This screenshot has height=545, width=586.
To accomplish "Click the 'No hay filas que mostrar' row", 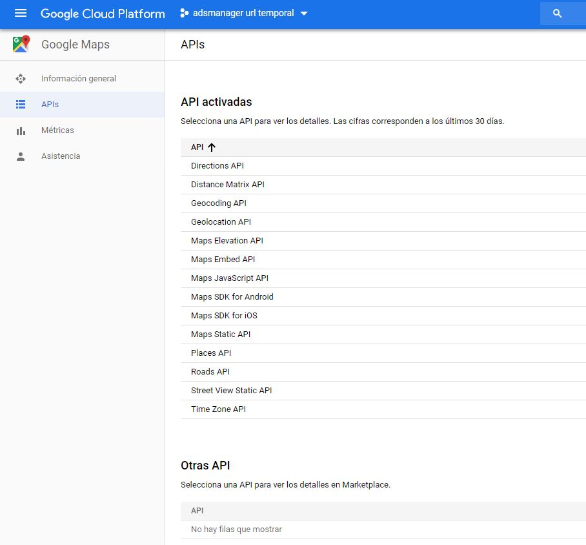I will point(383,530).
